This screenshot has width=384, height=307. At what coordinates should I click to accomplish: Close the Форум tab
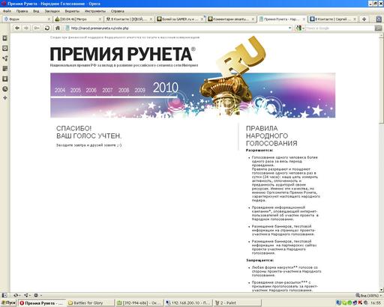(x=49, y=19)
